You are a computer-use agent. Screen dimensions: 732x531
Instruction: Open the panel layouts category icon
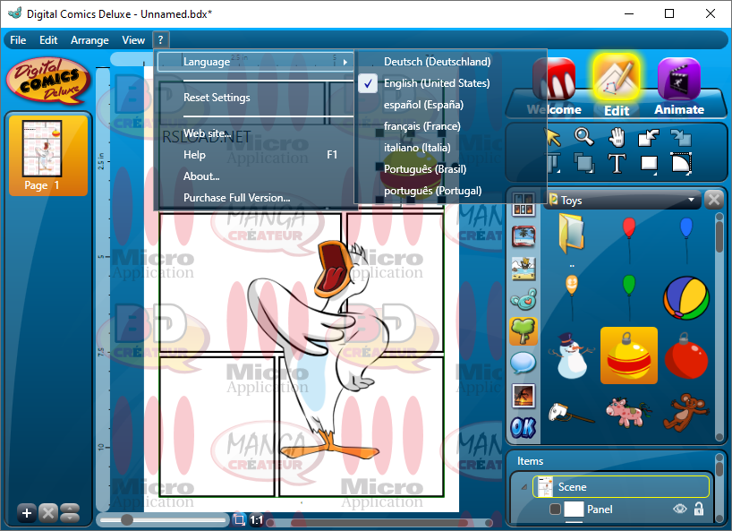click(x=523, y=204)
